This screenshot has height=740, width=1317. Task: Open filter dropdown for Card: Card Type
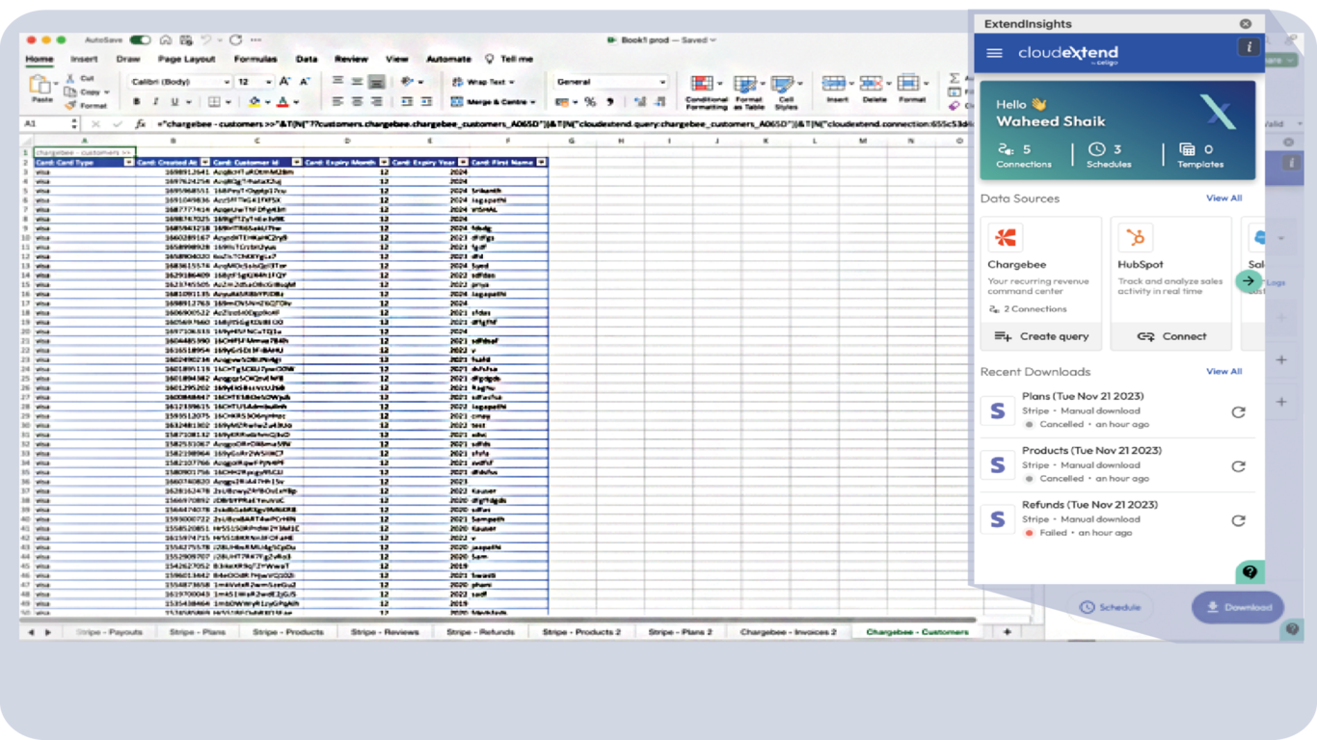[128, 162]
